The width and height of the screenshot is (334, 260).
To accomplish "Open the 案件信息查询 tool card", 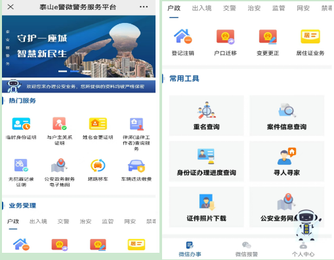I will click(x=287, y=116).
